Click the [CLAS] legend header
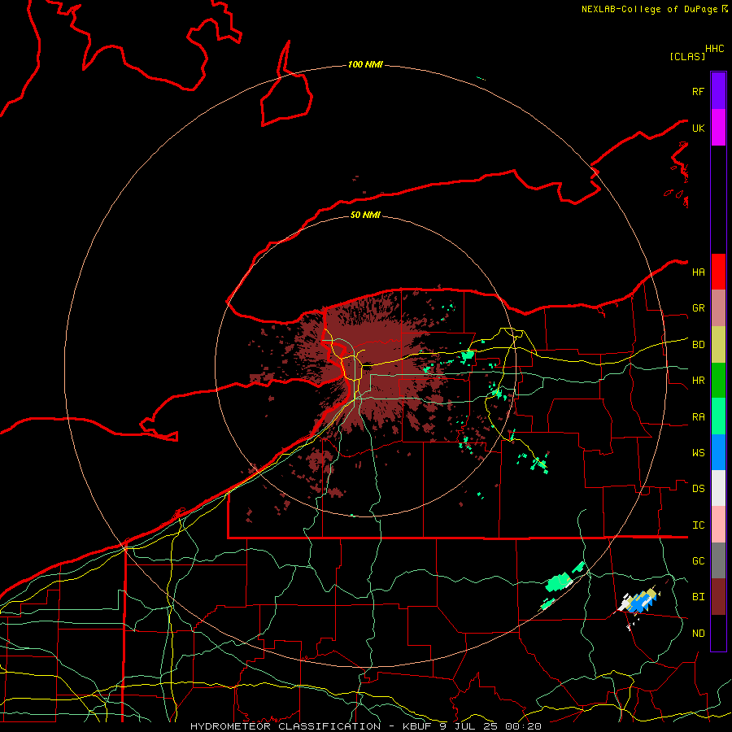 (x=687, y=56)
